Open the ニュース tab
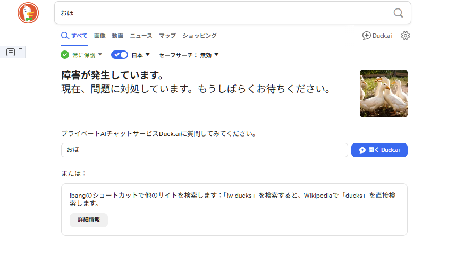The height and width of the screenshot is (272, 456). [x=141, y=36]
